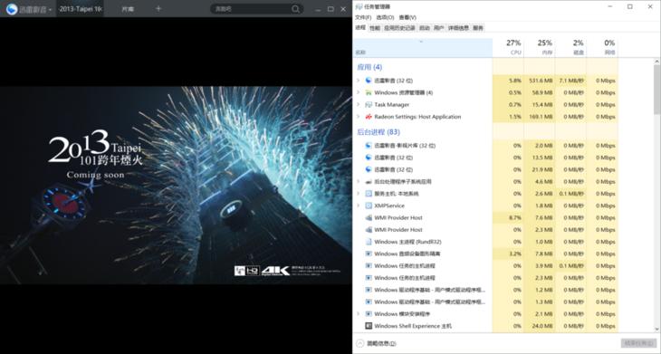Screen dimensions: 661x354
Task: Sort by the CPU 27% column header
Action: point(508,48)
